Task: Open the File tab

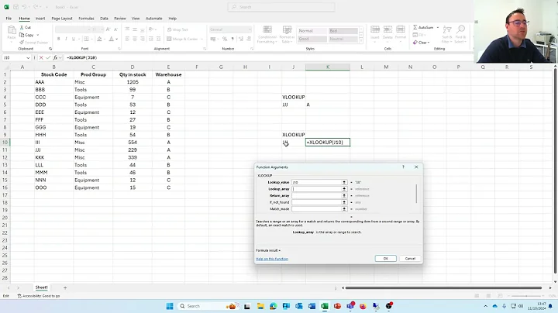Action: [9, 18]
